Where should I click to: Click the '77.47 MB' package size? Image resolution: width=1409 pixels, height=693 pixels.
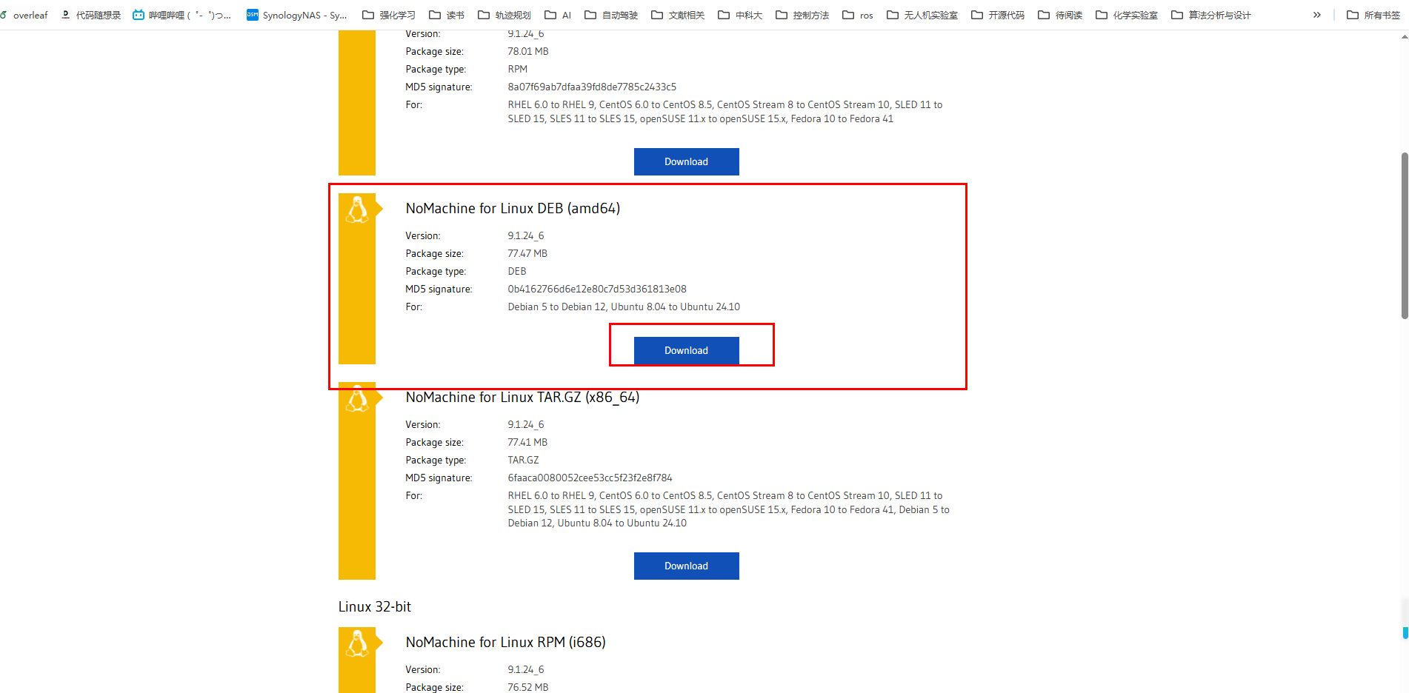click(x=527, y=253)
